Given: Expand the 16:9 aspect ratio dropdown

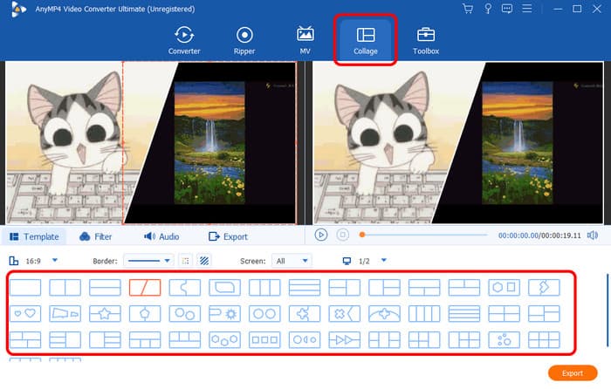Looking at the screenshot, I should click(x=55, y=260).
